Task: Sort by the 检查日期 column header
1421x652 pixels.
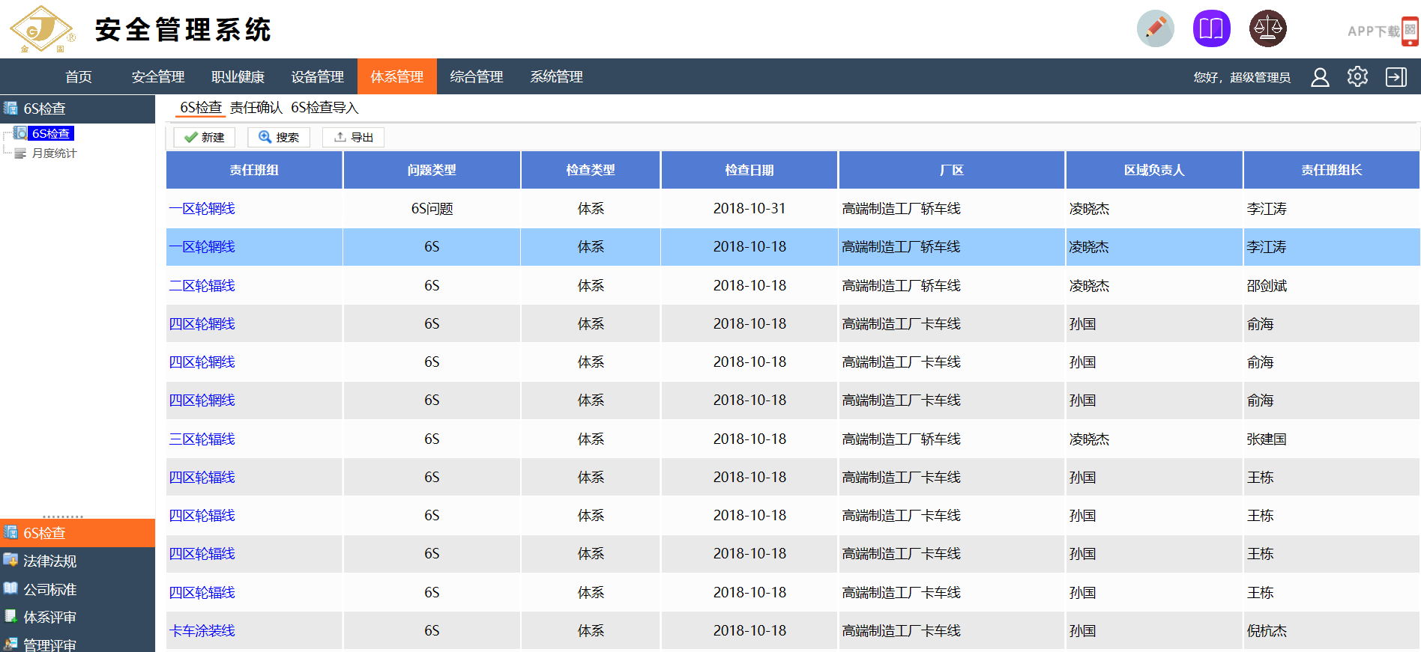Action: 749,171
